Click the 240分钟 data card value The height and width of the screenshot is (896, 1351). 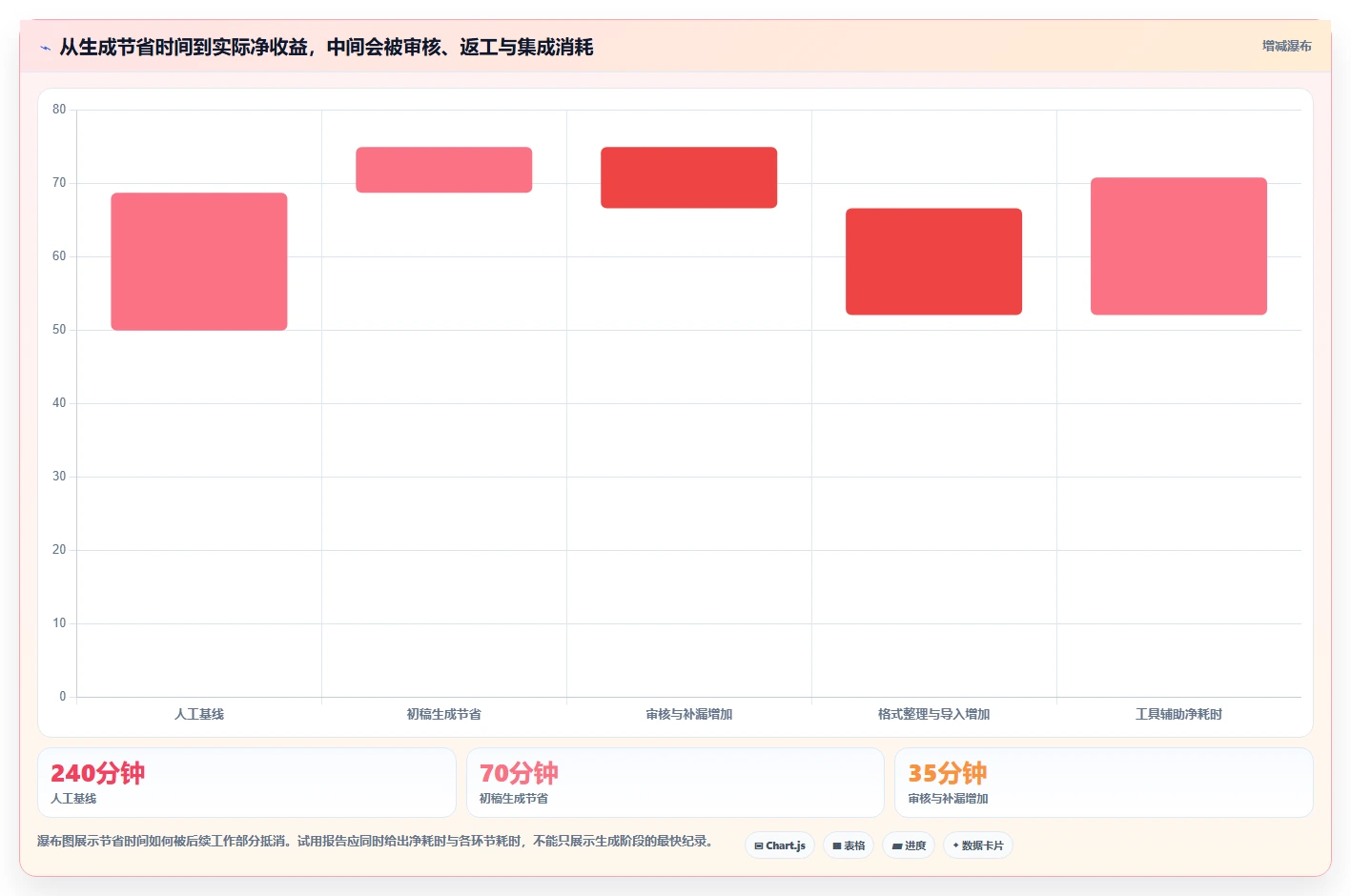[x=98, y=773]
